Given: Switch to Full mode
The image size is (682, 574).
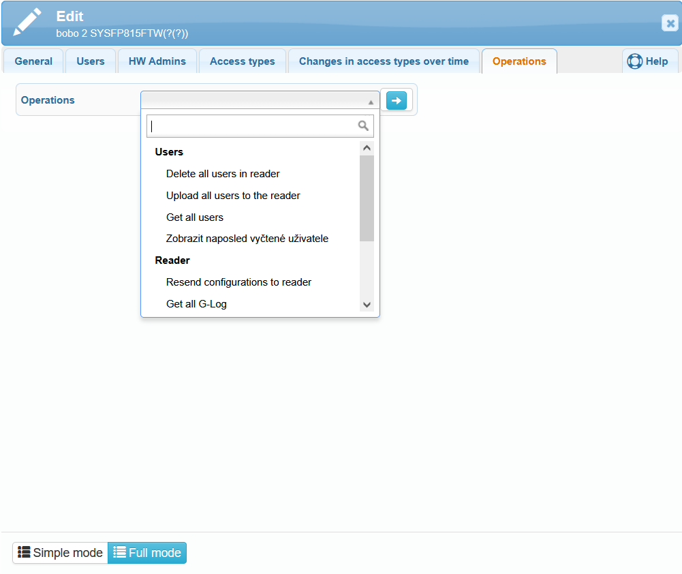Looking at the screenshot, I should point(147,553).
